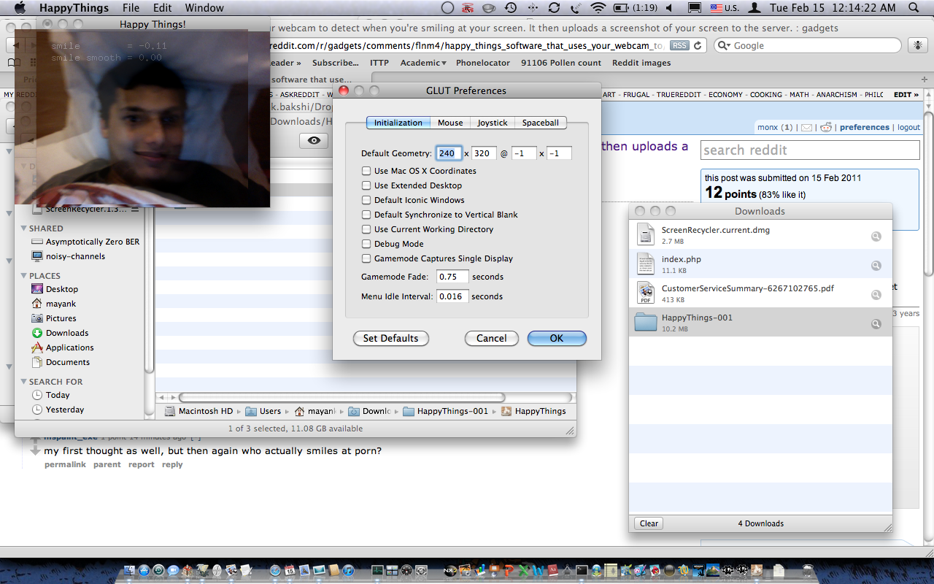The width and height of the screenshot is (934, 584).
Task: Switch to the Joystick tab
Action: [493, 123]
